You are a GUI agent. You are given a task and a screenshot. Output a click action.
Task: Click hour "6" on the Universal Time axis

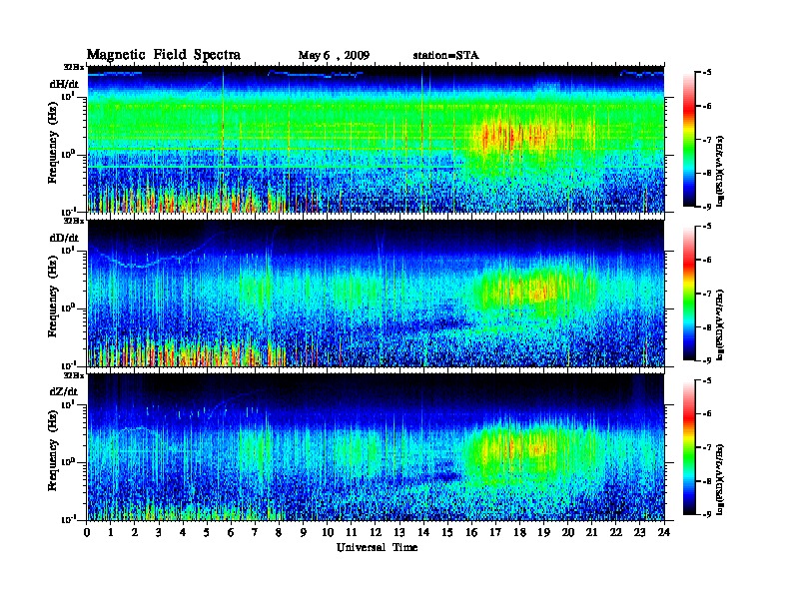coord(231,532)
